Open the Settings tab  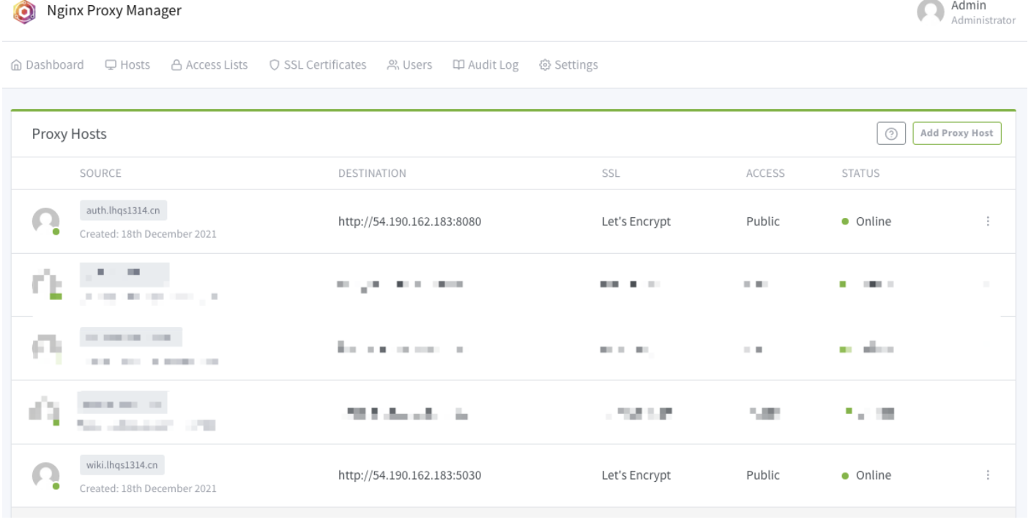[x=568, y=65]
